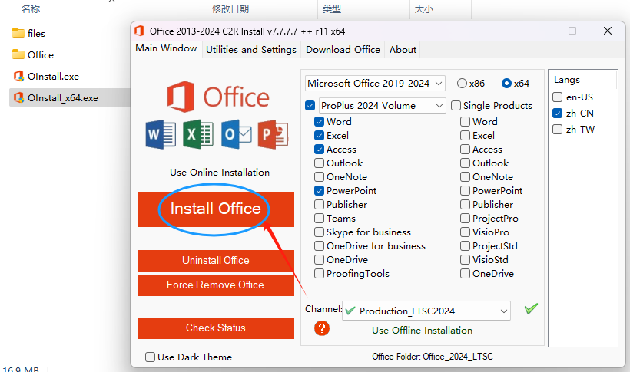Select the files folder icon in file explorer

click(x=18, y=33)
